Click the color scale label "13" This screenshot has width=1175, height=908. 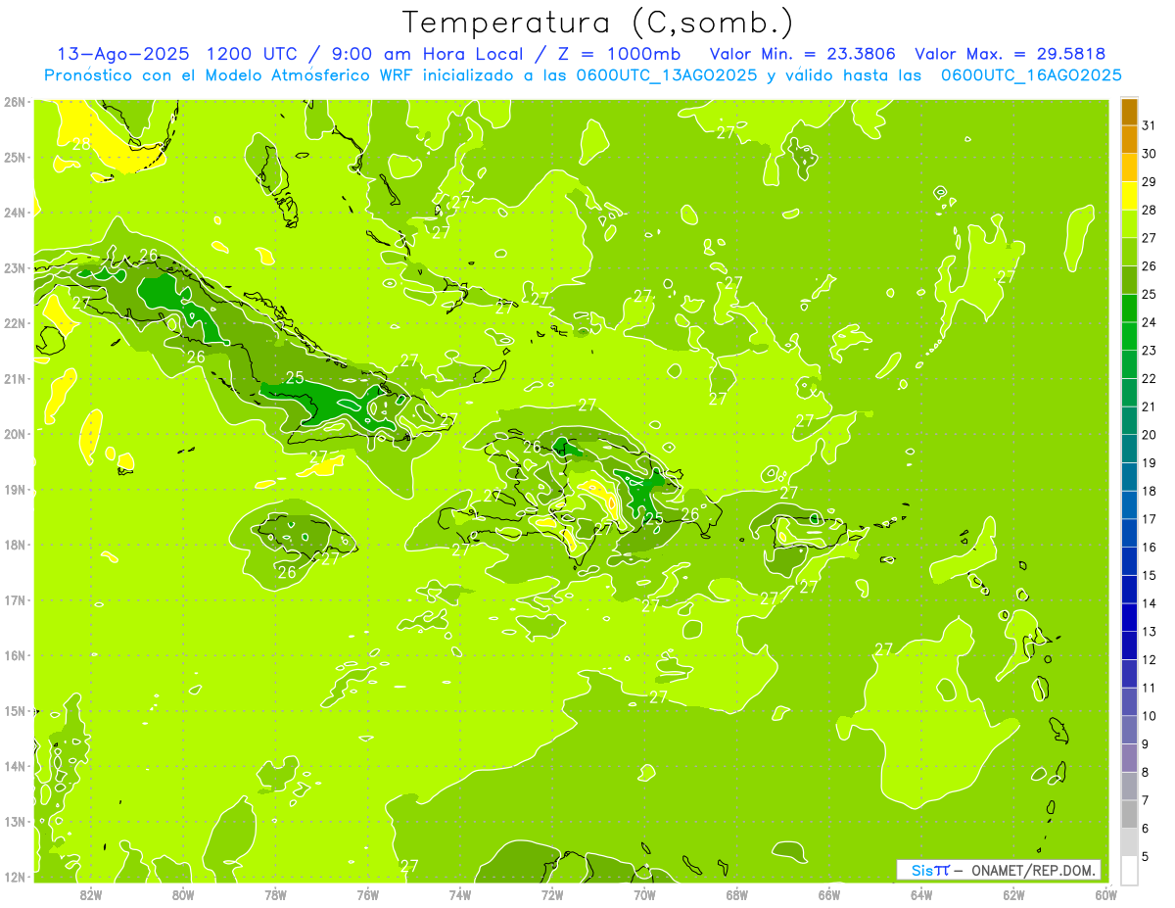pos(1150,632)
